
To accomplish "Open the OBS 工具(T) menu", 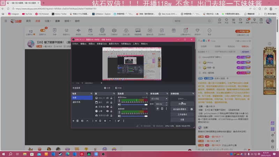I will (136, 44).
